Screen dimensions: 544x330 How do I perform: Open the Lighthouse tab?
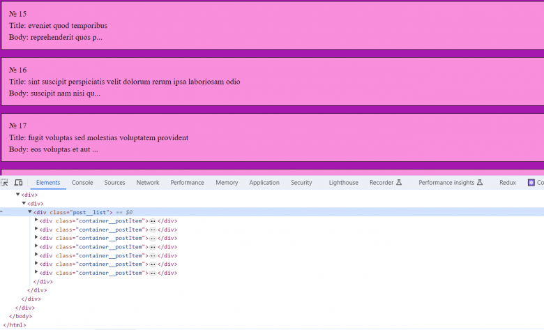point(343,183)
